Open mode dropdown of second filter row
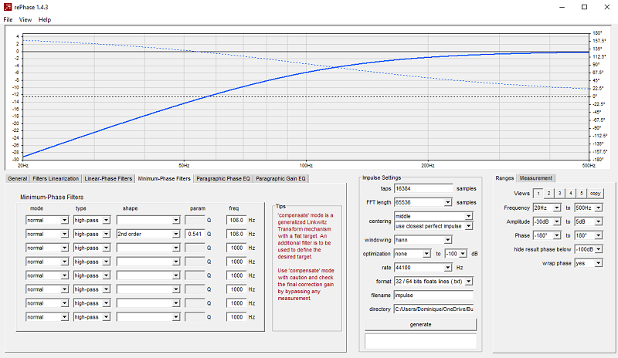 (x=47, y=234)
